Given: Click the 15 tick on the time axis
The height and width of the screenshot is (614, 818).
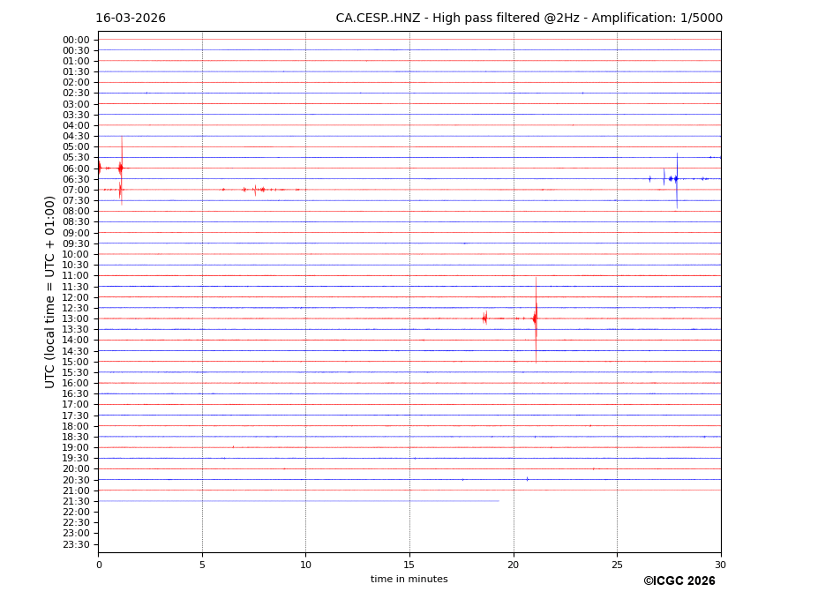Looking at the screenshot, I should (x=409, y=565).
